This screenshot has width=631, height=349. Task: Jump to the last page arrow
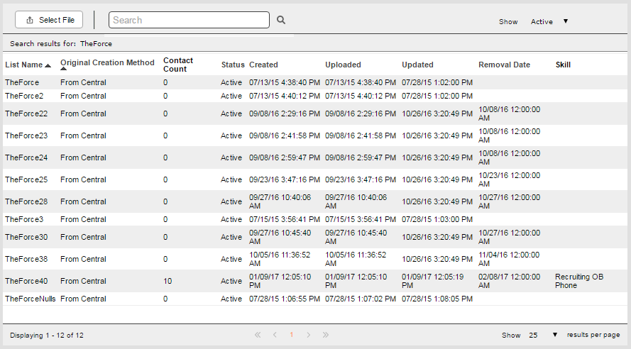pos(326,335)
